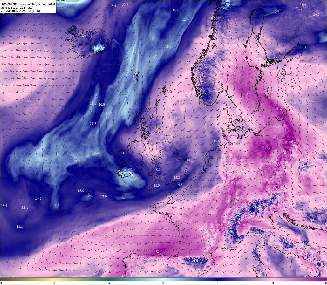
Task: Select the 16.0 value label
Action: coord(102,105)
